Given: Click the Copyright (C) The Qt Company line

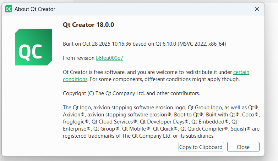Looking at the screenshot, I should click(131, 93).
